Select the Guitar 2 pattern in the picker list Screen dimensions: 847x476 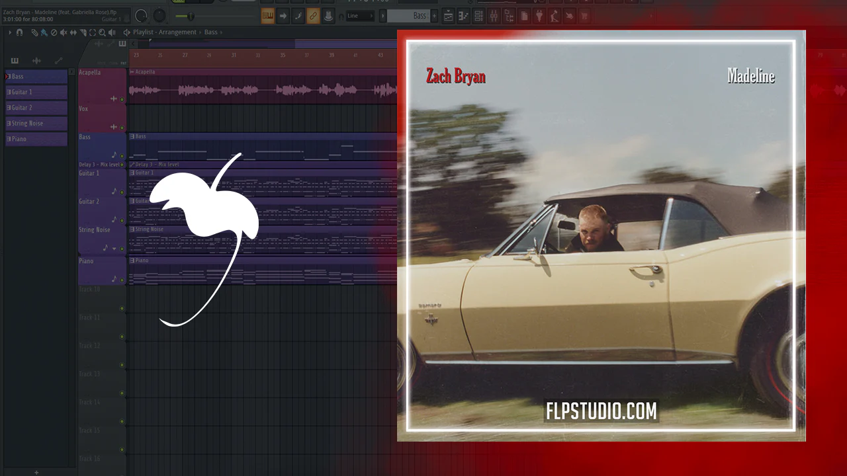point(36,108)
